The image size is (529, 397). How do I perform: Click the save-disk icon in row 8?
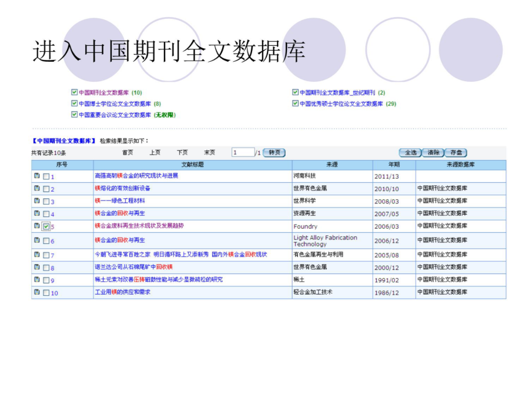pyautogui.click(x=37, y=266)
